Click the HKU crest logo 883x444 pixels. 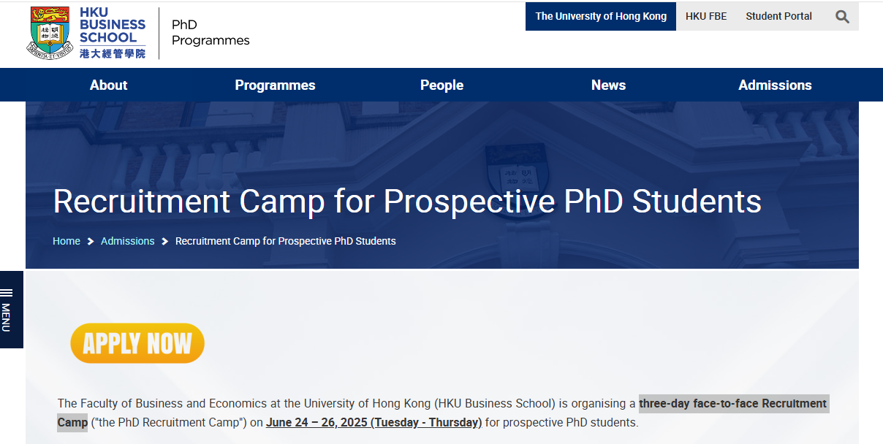pos(50,33)
